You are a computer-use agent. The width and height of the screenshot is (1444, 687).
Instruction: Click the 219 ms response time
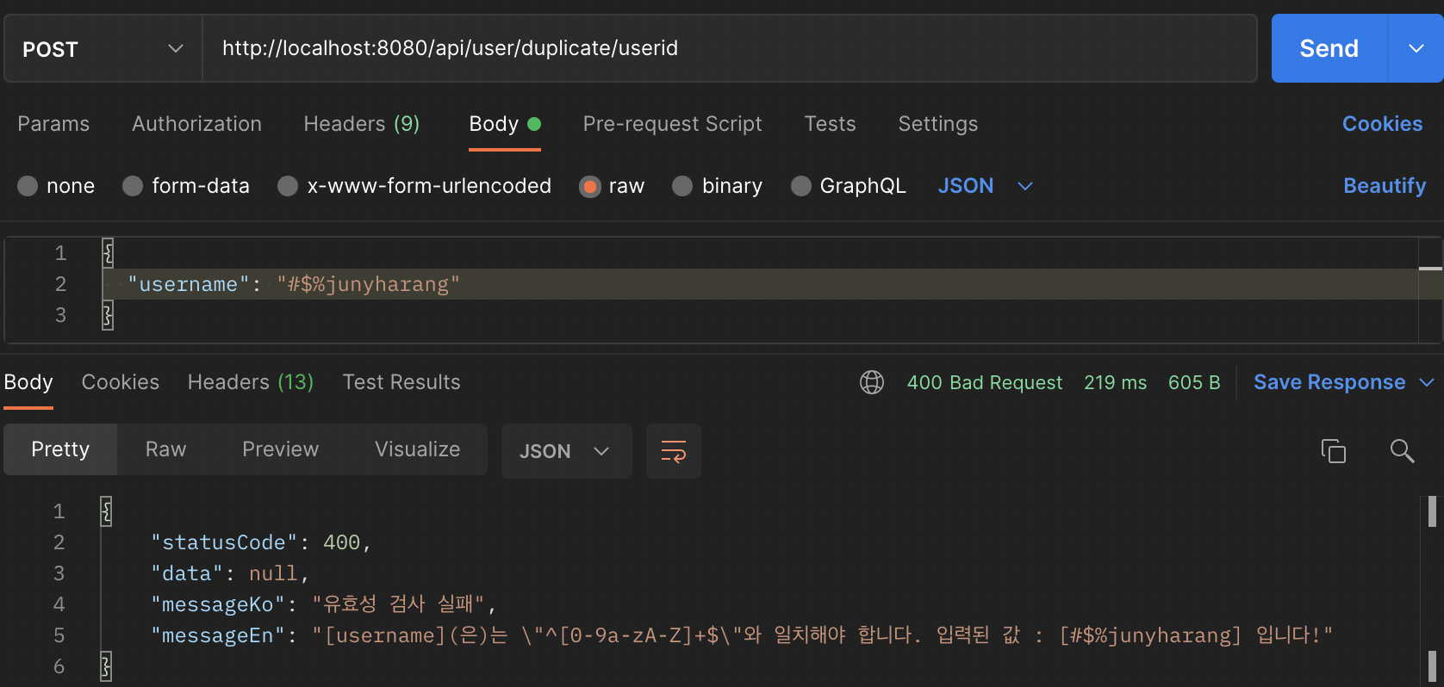pos(1115,382)
